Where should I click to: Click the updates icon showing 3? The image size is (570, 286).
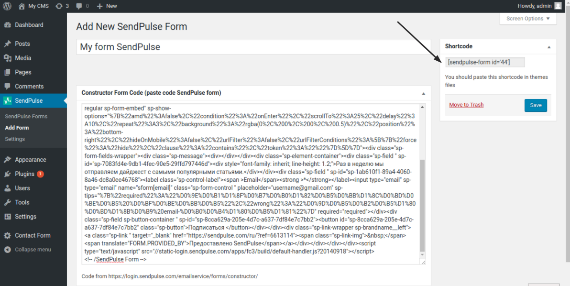tap(59, 6)
